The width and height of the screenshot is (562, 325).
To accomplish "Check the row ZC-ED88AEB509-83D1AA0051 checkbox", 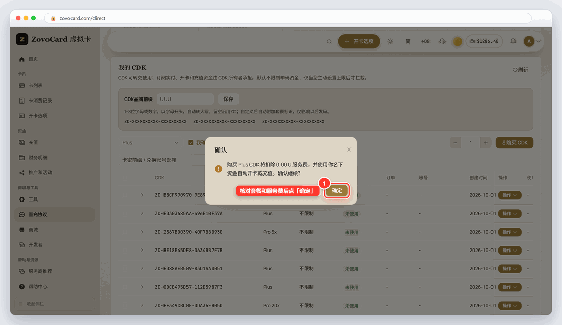I will tap(125, 269).
